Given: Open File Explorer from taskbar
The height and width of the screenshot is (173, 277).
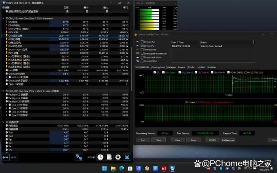Looking at the screenshot, I should point(113,168).
